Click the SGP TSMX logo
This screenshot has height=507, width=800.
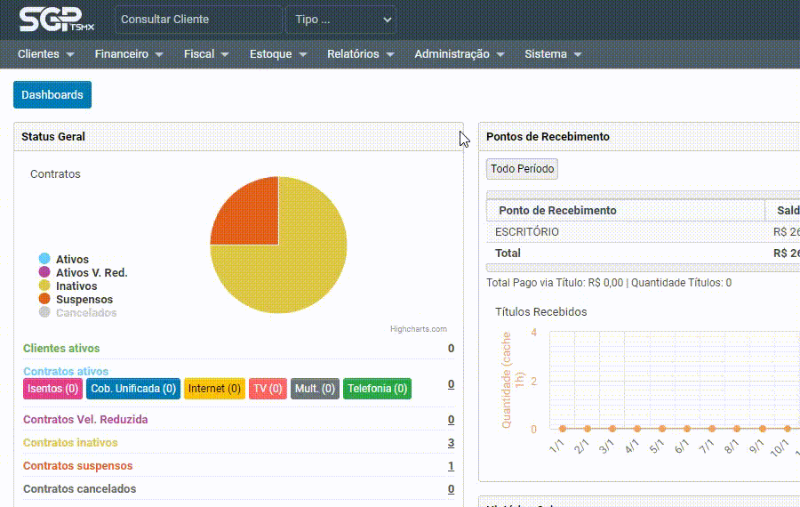point(56,20)
